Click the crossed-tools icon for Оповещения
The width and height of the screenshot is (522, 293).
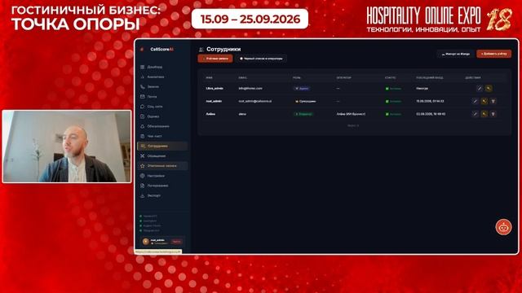tap(143, 155)
